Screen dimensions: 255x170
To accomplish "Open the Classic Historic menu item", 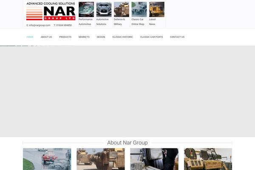I will tap(123, 37).
